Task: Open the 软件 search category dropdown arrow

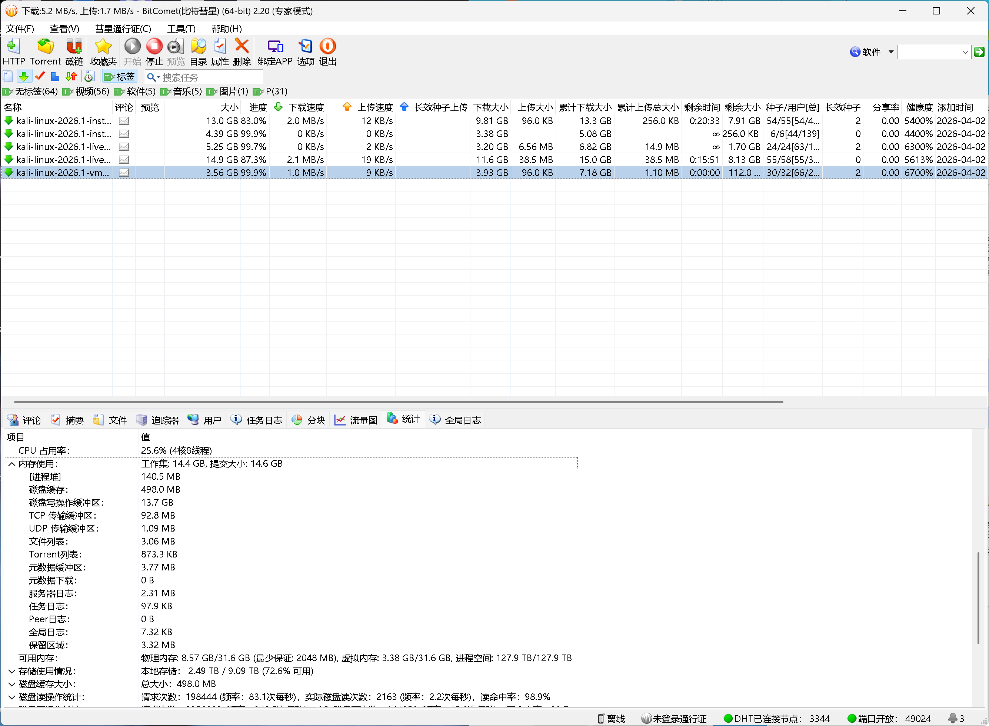Action: tap(890, 52)
